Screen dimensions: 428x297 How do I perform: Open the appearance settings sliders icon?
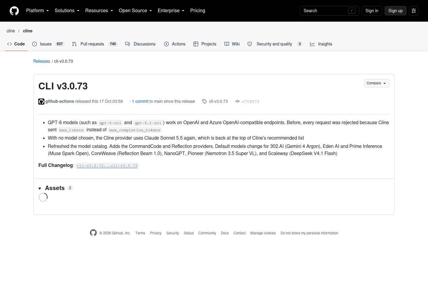pos(414,11)
